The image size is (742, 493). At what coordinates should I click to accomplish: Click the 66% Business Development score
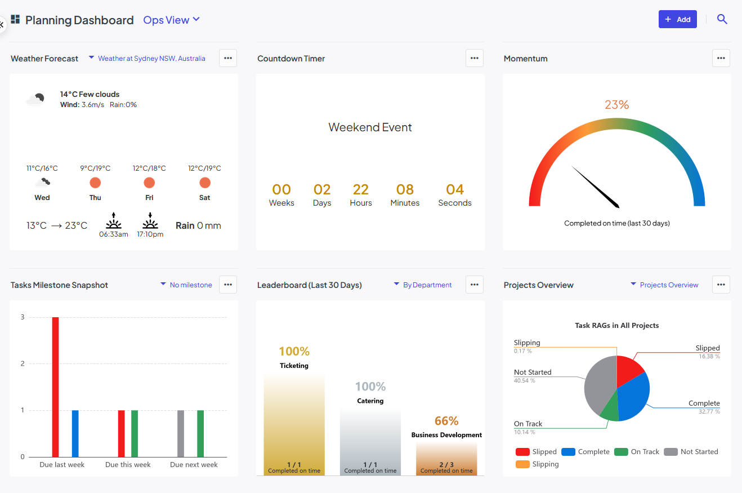446,421
